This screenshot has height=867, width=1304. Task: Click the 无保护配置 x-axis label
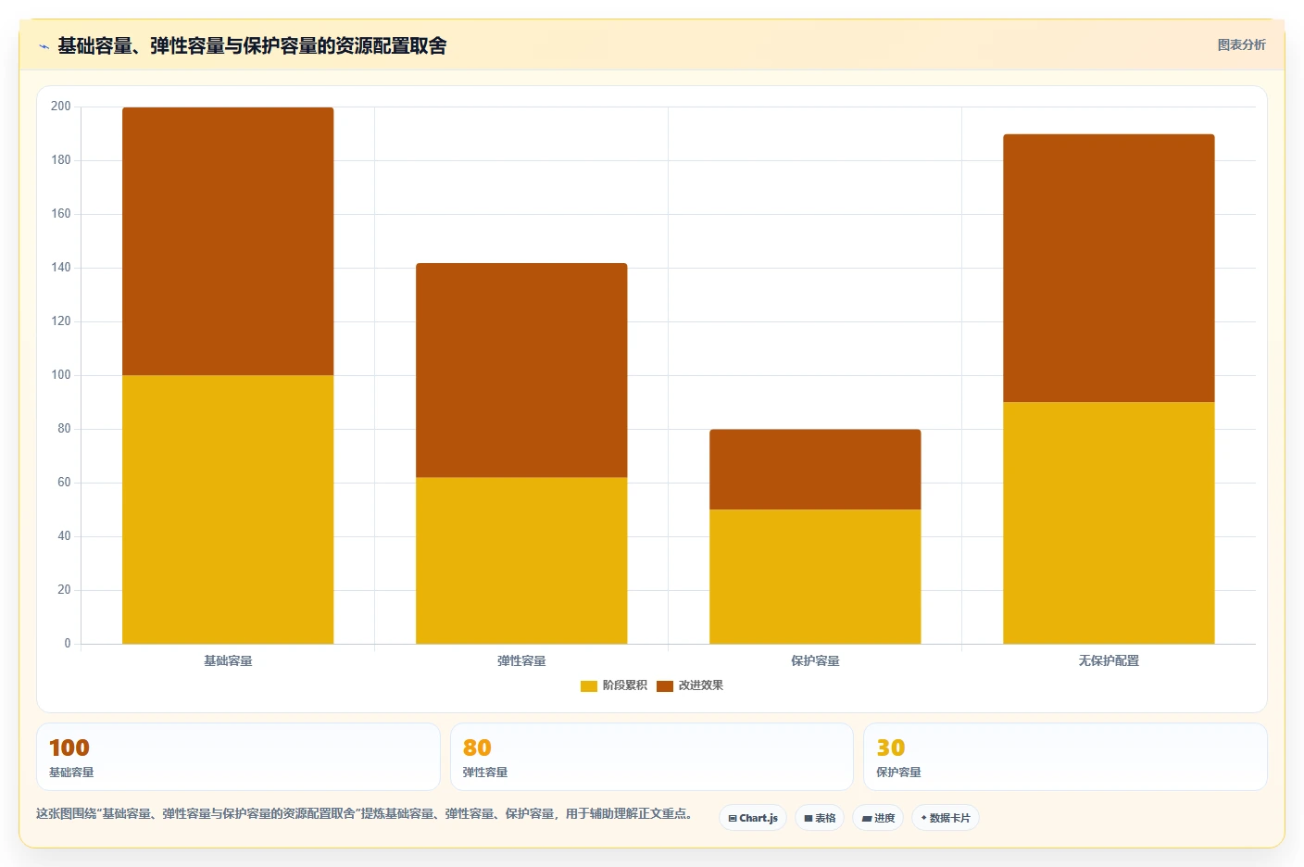point(1109,660)
